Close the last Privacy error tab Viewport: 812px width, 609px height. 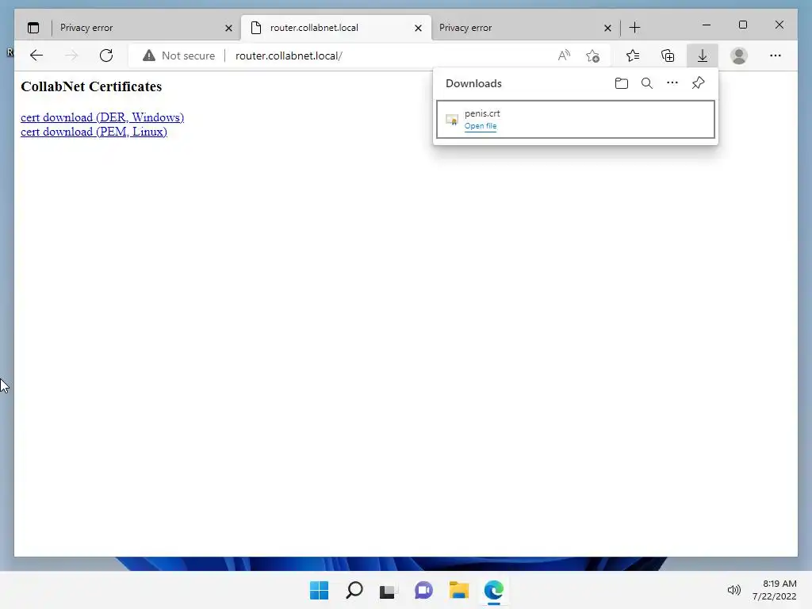[x=607, y=28]
